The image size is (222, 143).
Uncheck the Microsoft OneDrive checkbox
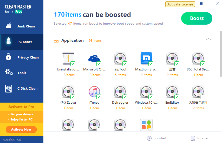pos(99,64)
